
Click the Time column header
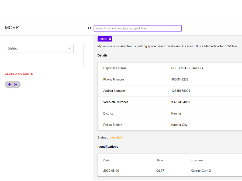coord(160,161)
